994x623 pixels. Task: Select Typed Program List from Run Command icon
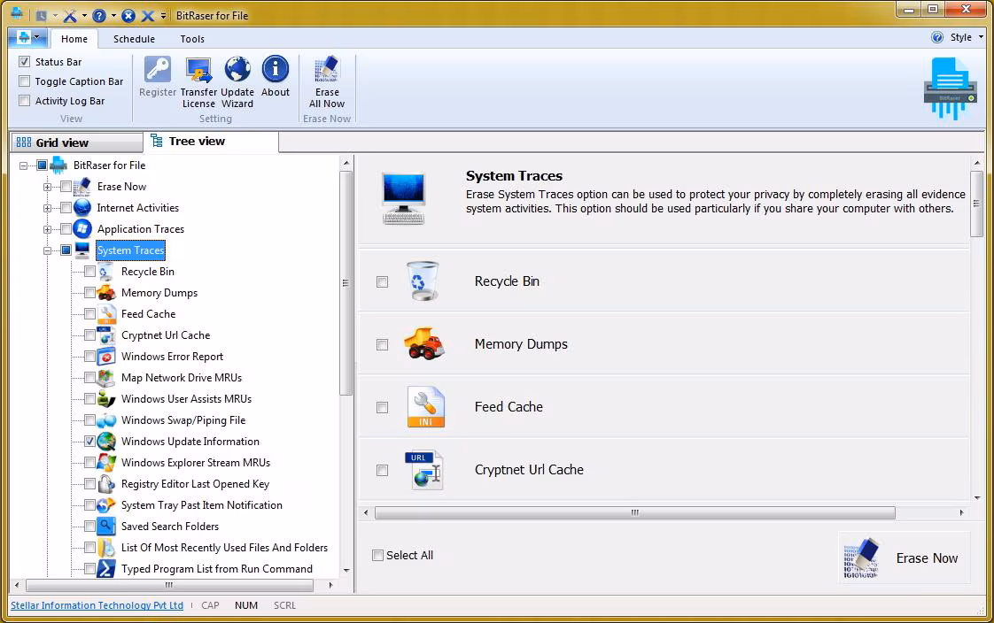tap(106, 568)
